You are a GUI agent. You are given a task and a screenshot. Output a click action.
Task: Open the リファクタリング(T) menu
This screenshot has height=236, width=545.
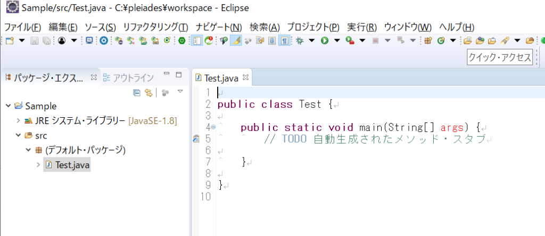click(x=156, y=27)
